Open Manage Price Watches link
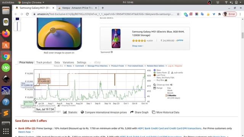 coord(98,66)
